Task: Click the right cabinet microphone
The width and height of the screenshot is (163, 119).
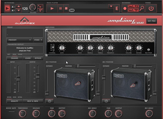Action: tap(133, 85)
